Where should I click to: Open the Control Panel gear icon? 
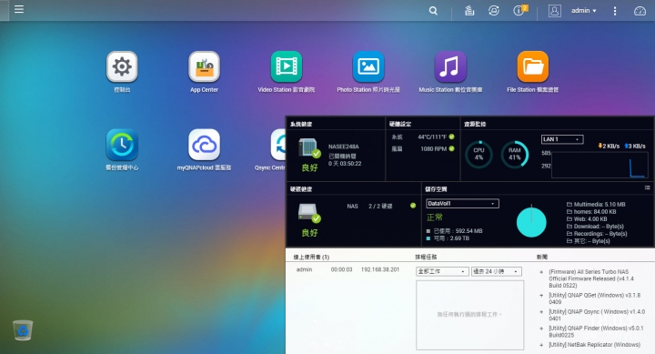(122, 66)
